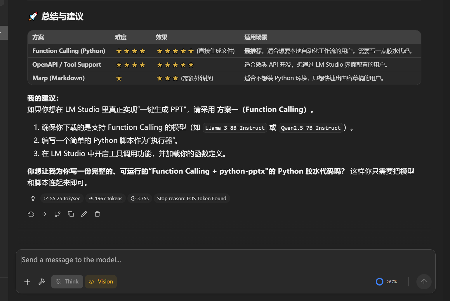This screenshot has height=301, width=450.
Task: Copy the response using the copy icon
Action: [x=71, y=214]
